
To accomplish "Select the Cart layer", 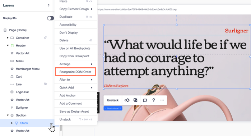I will [x=19, y=77].
